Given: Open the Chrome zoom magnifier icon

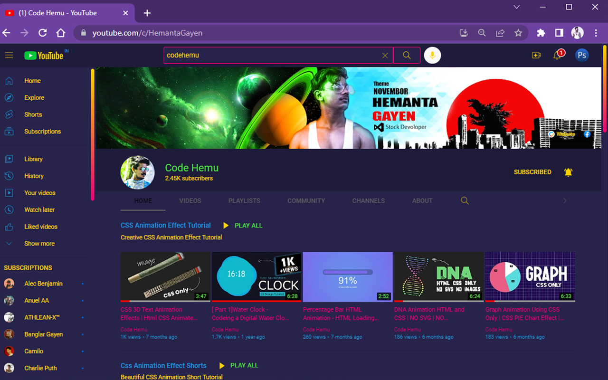Looking at the screenshot, I should point(482,33).
